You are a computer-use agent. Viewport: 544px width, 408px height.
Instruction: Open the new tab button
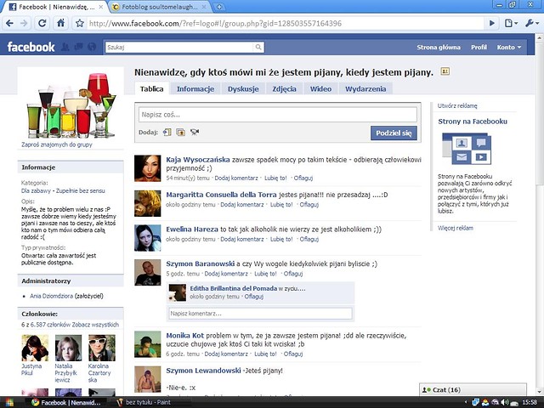click(x=219, y=7)
